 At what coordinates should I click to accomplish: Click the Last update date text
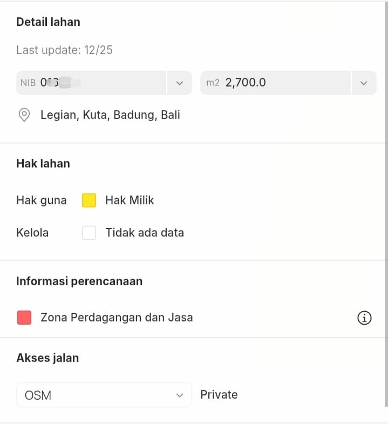coord(64,50)
